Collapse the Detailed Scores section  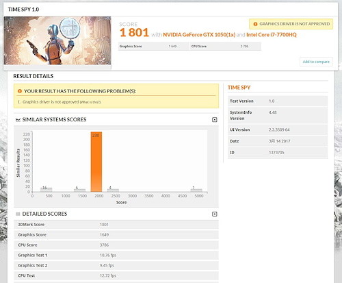tap(214, 214)
